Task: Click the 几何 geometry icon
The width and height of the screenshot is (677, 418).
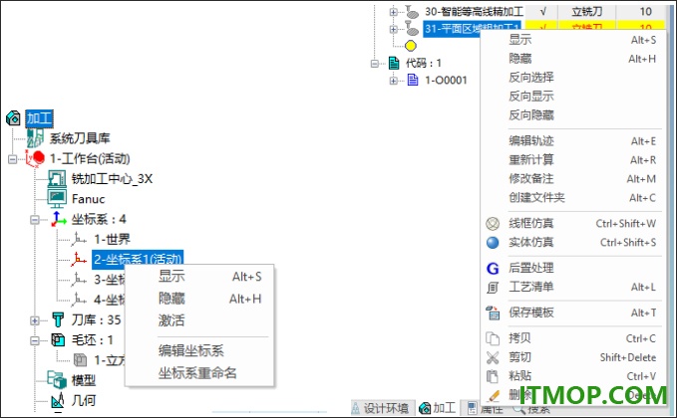Action: coord(58,400)
